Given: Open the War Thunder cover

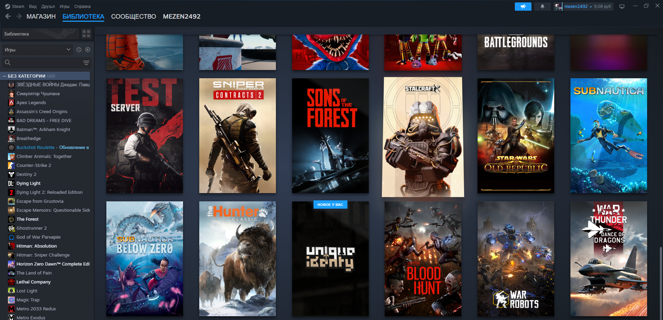Looking at the screenshot, I should 609,259.
